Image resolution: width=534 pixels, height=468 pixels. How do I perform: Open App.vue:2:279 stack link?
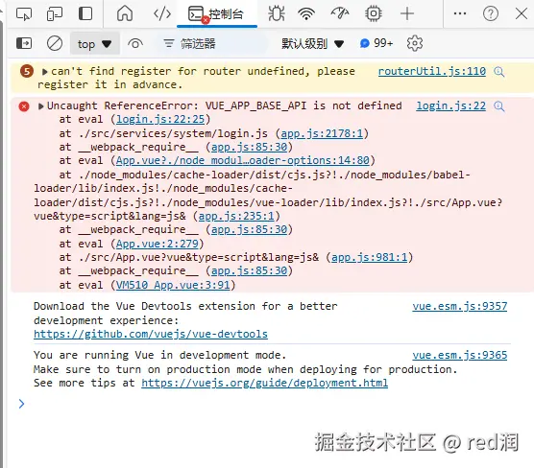157,244
